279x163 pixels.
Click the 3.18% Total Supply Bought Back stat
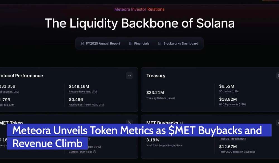[x=153, y=140]
